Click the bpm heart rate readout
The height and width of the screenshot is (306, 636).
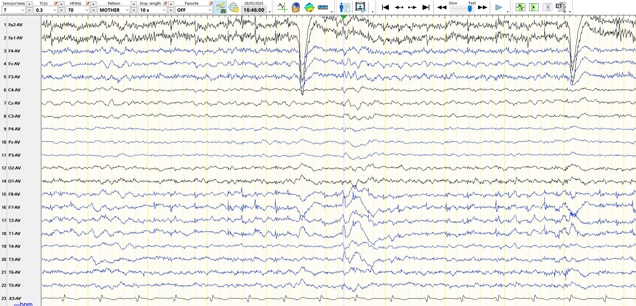click(x=23, y=304)
